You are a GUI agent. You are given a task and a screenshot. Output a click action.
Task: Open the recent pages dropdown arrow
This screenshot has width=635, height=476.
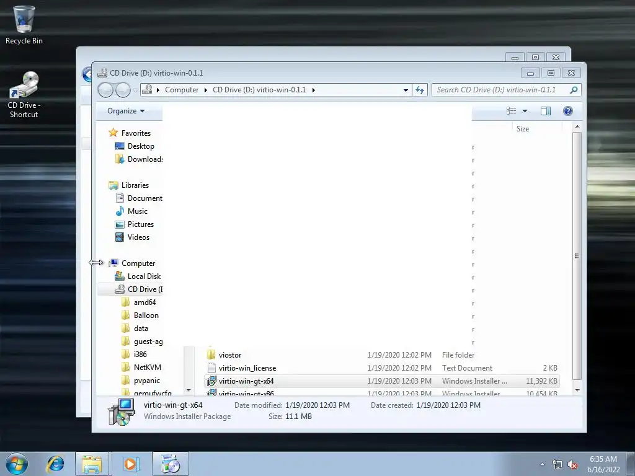[135, 90]
